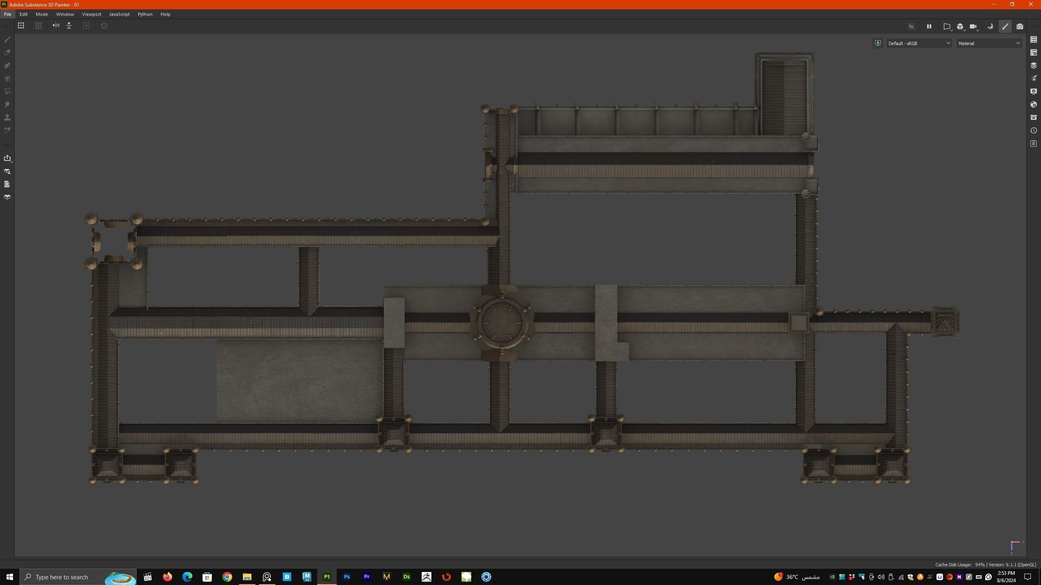
Task: Open the History panel icon
Action: click(x=1033, y=130)
